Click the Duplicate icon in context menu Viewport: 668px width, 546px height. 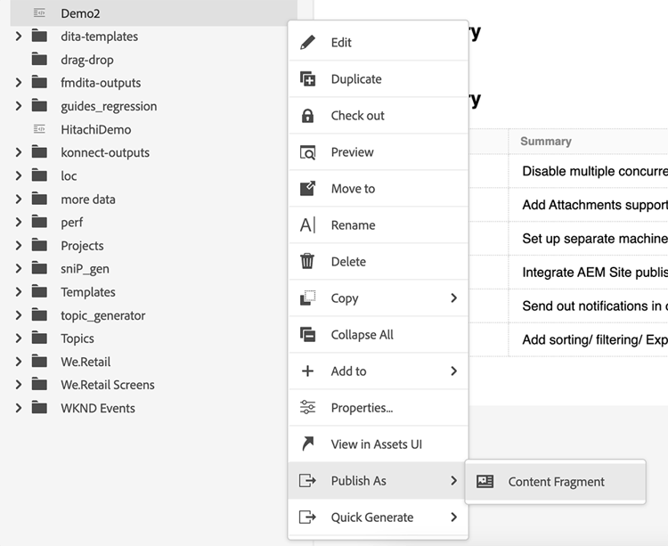click(308, 79)
